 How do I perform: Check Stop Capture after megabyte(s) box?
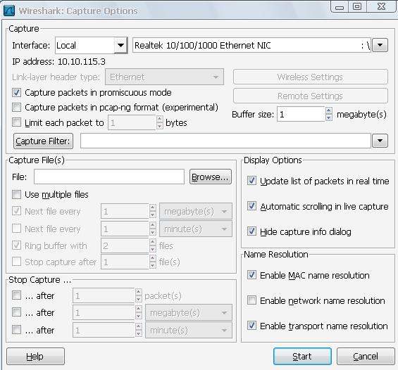pyautogui.click(x=16, y=312)
